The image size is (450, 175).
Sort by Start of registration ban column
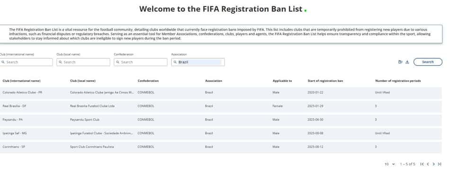(325, 81)
